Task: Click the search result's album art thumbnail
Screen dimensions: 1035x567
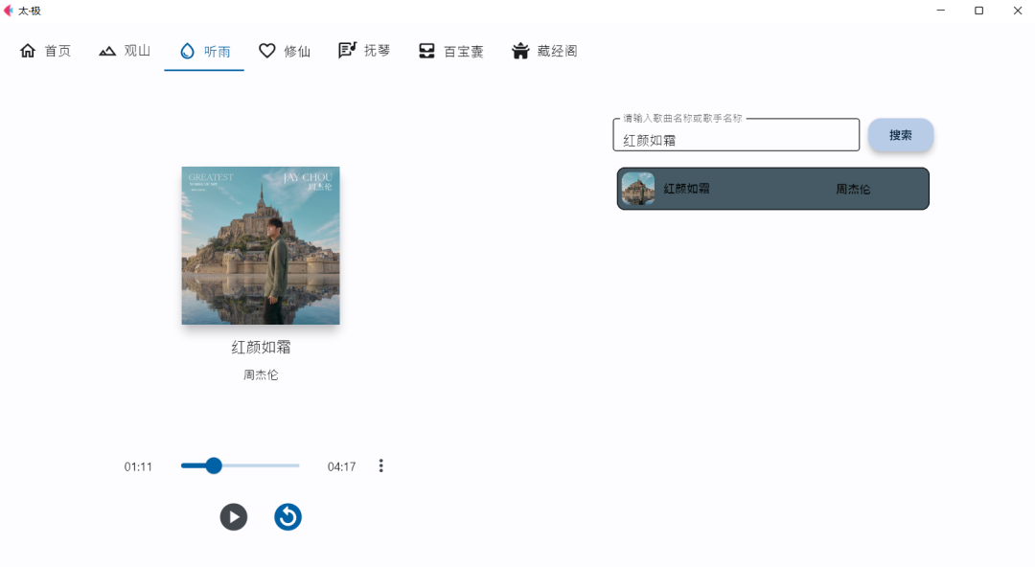Action: 638,188
